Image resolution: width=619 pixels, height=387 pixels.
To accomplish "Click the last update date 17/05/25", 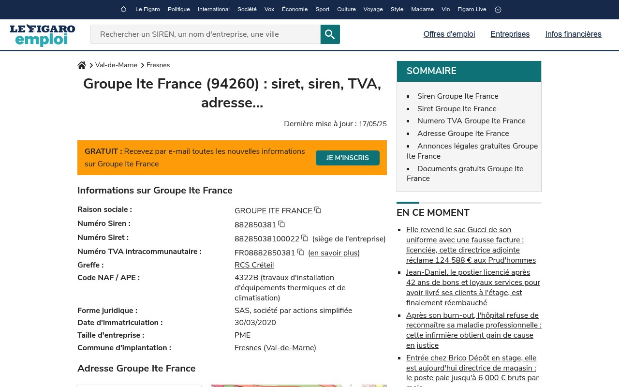I will click(x=373, y=124).
